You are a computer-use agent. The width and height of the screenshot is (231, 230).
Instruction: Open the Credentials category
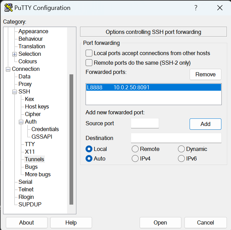45,129
